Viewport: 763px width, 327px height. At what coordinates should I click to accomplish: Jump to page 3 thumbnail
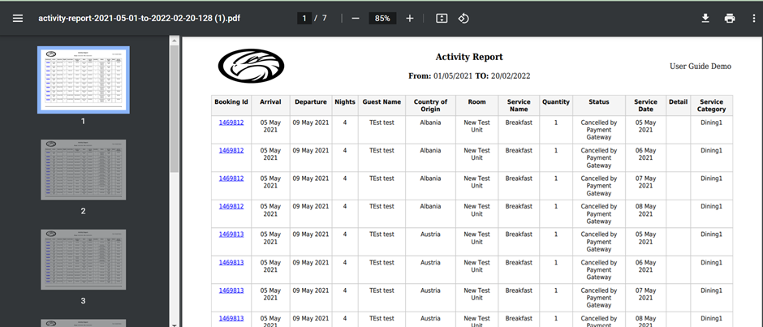pyautogui.click(x=84, y=260)
